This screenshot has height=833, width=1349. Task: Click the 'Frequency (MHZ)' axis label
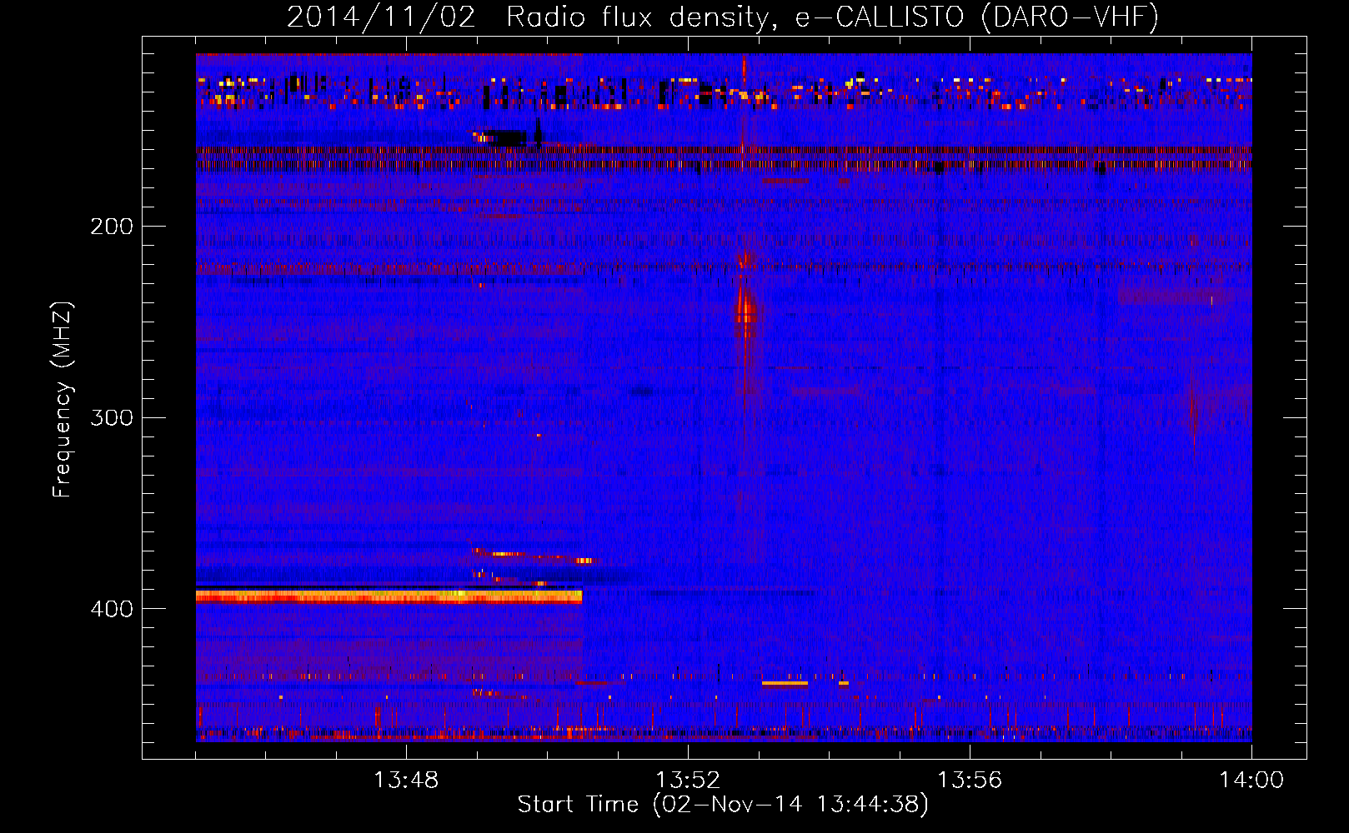point(62,400)
